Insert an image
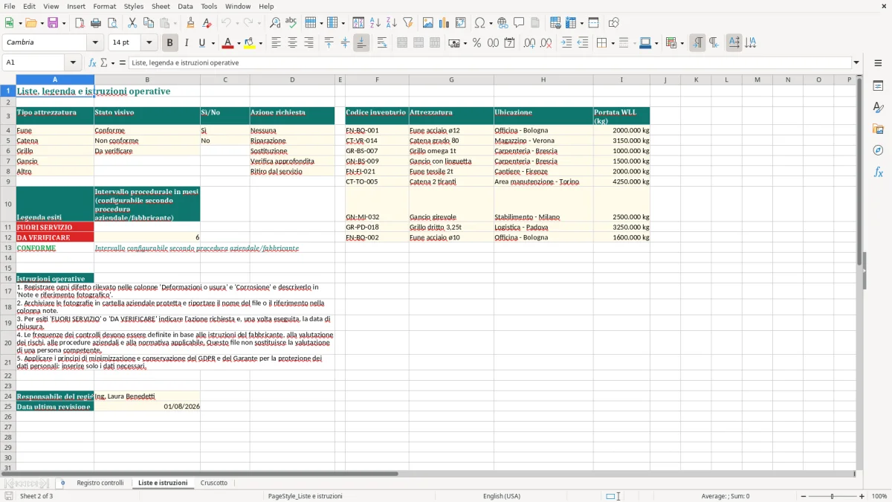 coord(428,23)
